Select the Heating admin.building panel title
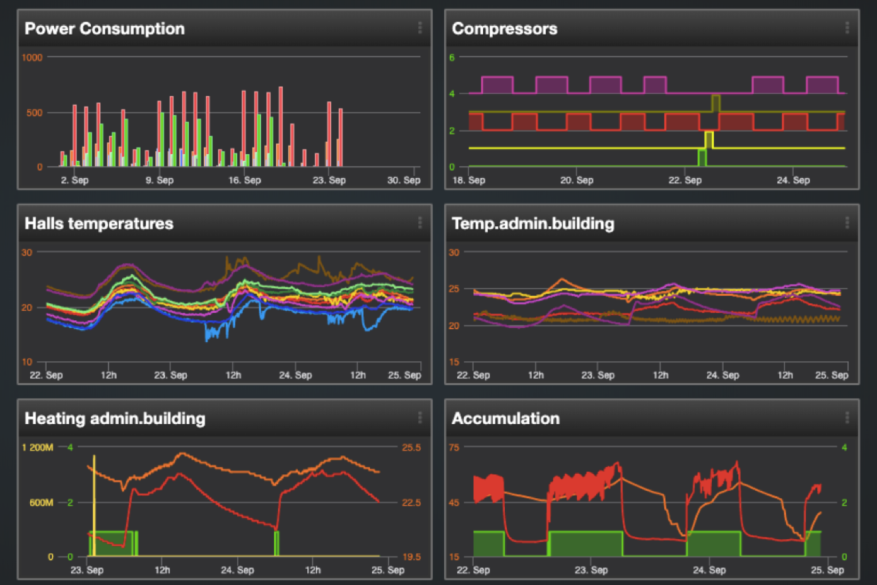The width and height of the screenshot is (877, 585). click(115, 418)
